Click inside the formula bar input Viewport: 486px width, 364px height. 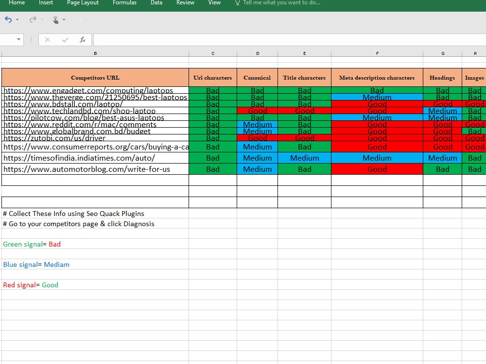(x=290, y=40)
